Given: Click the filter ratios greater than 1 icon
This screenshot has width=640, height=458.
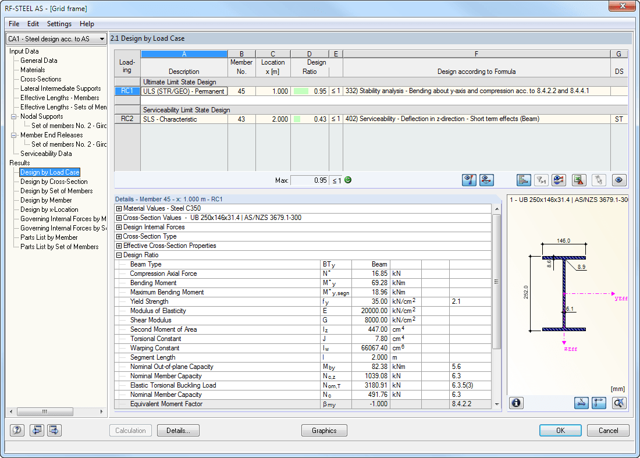Looking at the screenshot, I should [541, 180].
